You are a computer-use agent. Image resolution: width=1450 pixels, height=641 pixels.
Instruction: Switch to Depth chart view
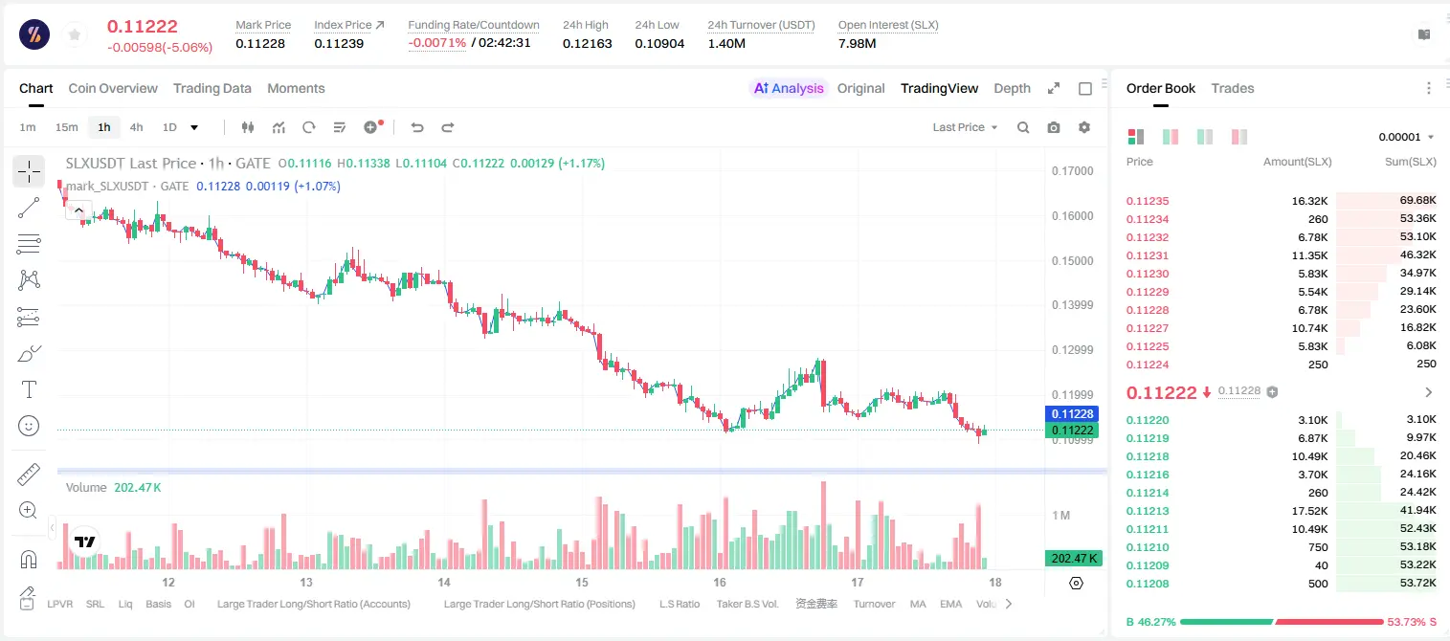[1012, 88]
